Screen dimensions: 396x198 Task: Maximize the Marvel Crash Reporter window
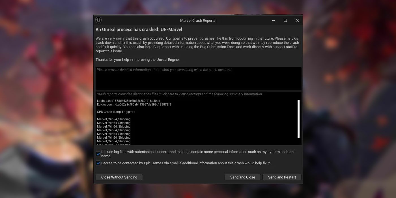point(285,20)
